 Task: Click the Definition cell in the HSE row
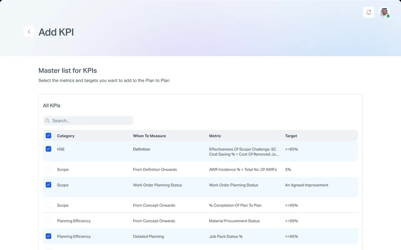pos(142,149)
